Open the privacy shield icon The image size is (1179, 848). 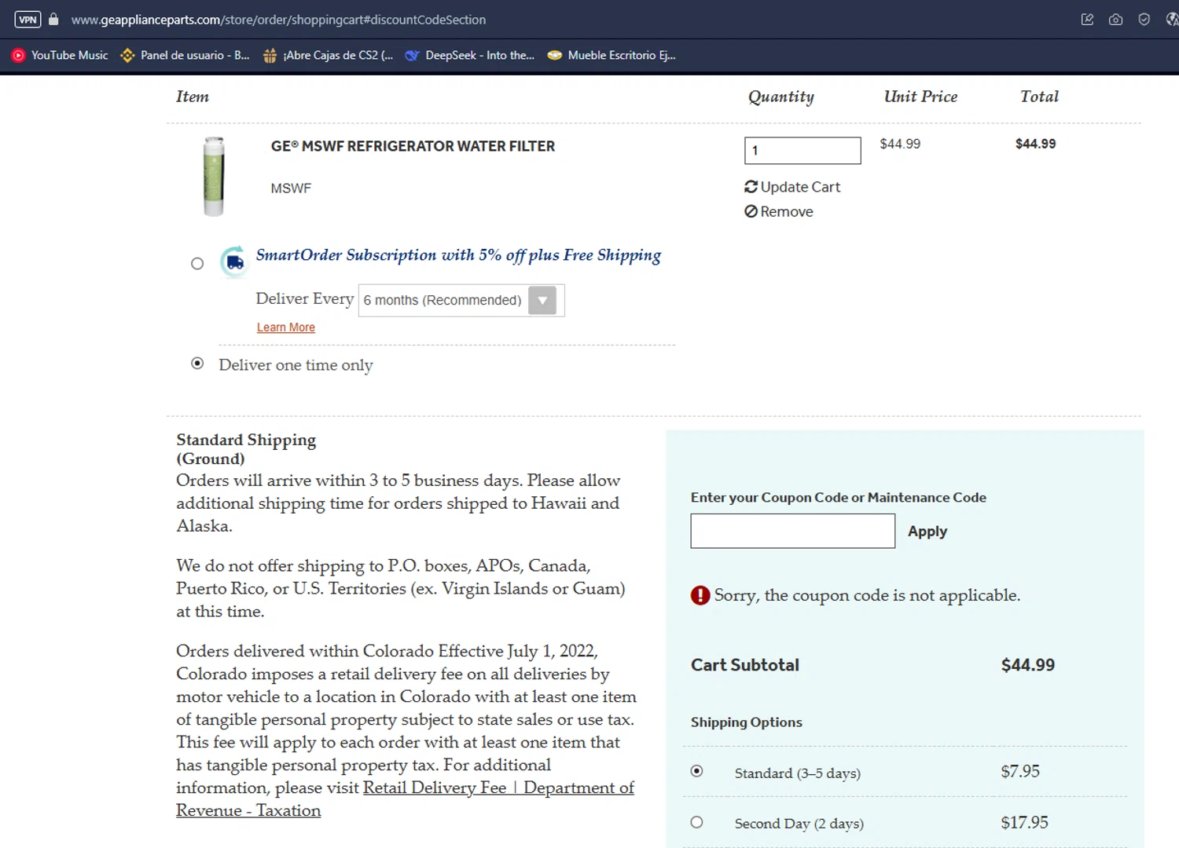pos(1144,20)
